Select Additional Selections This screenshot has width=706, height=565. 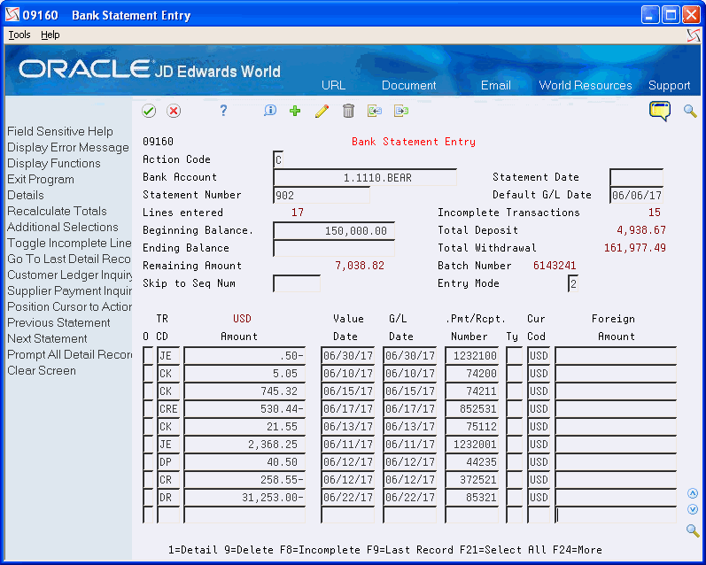[x=63, y=227]
